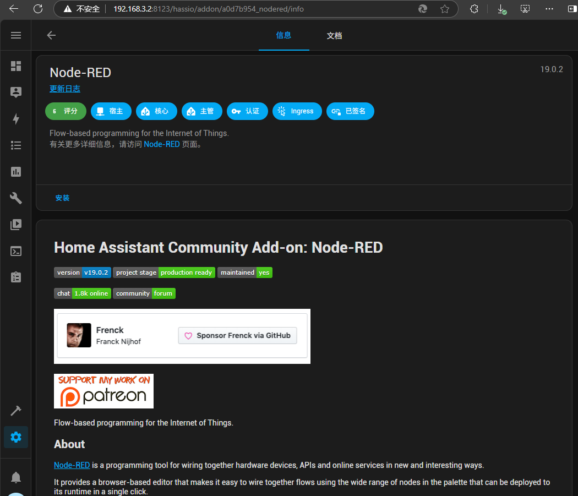This screenshot has width=578, height=496.
Task: Click the Sponsor Frenck via GitHub button
Action: coord(237,335)
